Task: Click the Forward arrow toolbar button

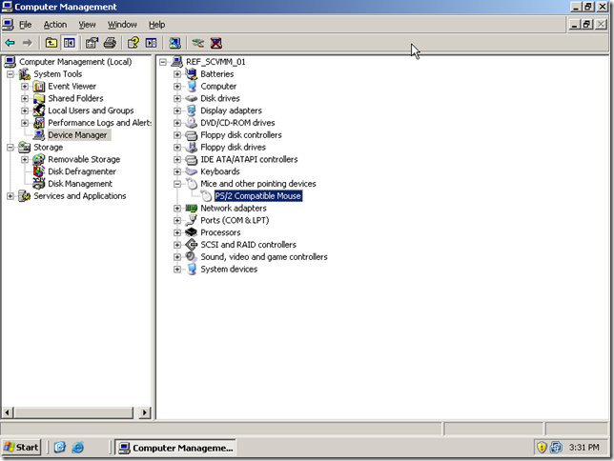Action: (x=28, y=43)
